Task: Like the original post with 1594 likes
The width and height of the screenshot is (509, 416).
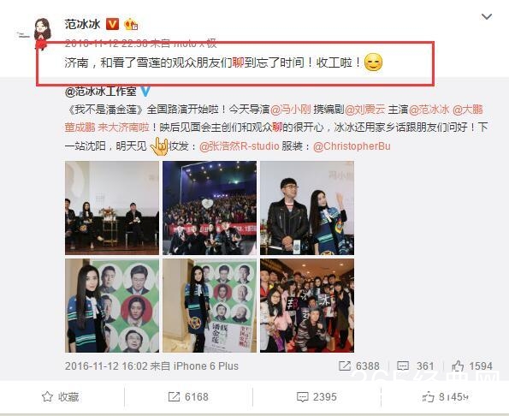Action: [x=472, y=366]
